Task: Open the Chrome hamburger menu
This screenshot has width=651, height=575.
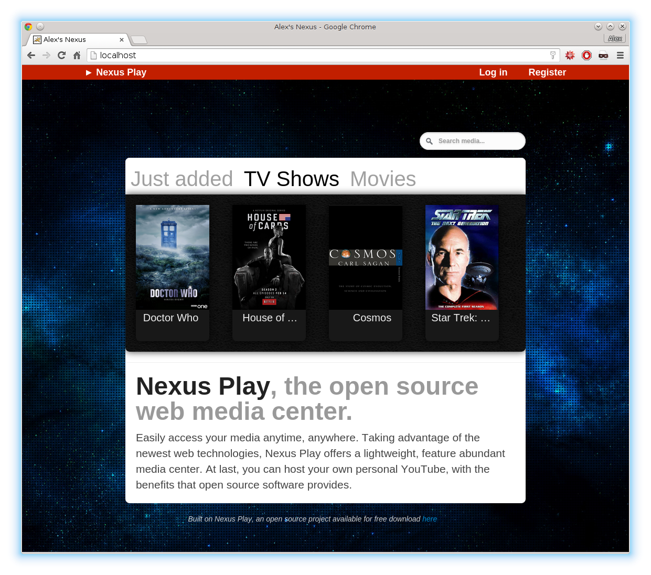Action: point(620,55)
